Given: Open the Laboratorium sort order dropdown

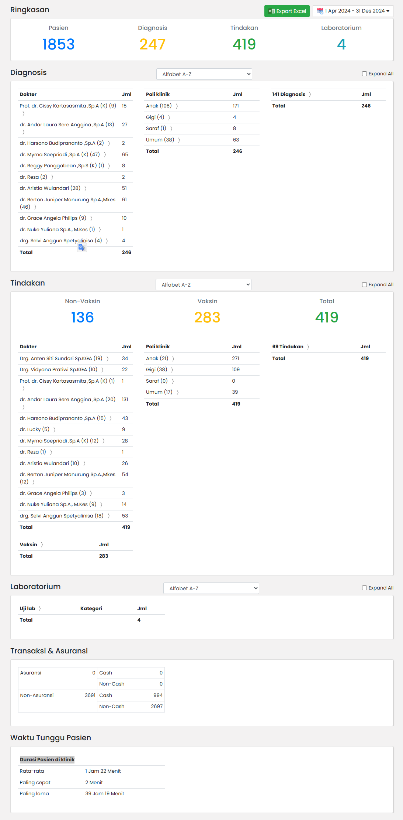Looking at the screenshot, I should [x=211, y=588].
